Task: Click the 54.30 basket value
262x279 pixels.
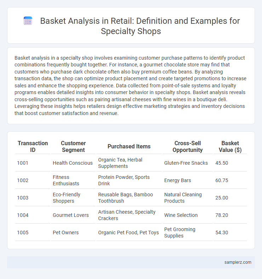Action: click(222, 233)
